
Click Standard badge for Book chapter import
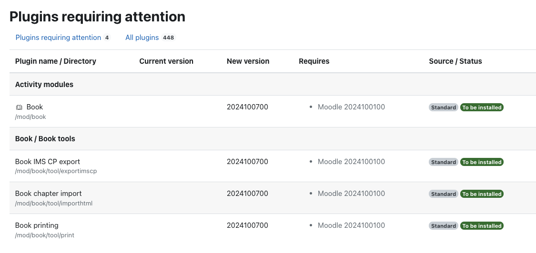444,194
